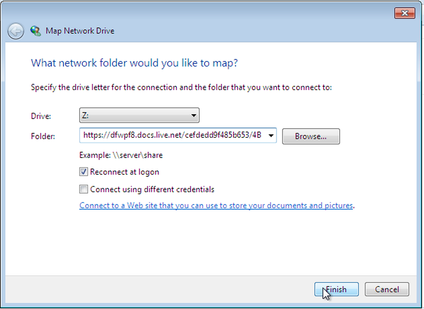The width and height of the screenshot is (424, 309).
Task: Click Finish to map the drive
Action: [x=336, y=289]
